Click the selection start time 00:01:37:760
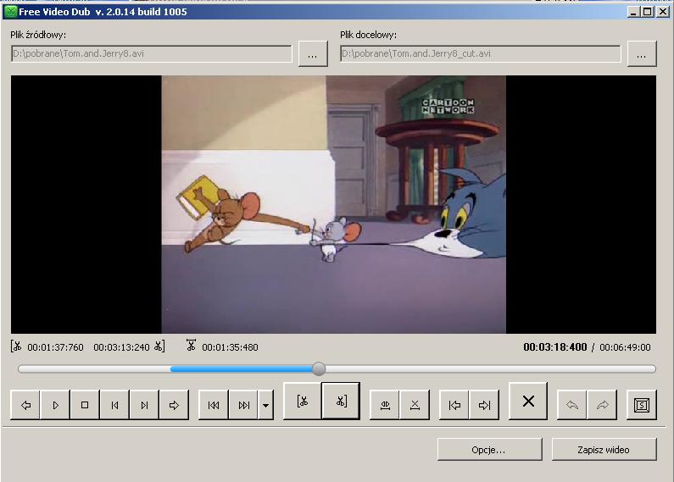This screenshot has height=482, width=674. click(55, 347)
